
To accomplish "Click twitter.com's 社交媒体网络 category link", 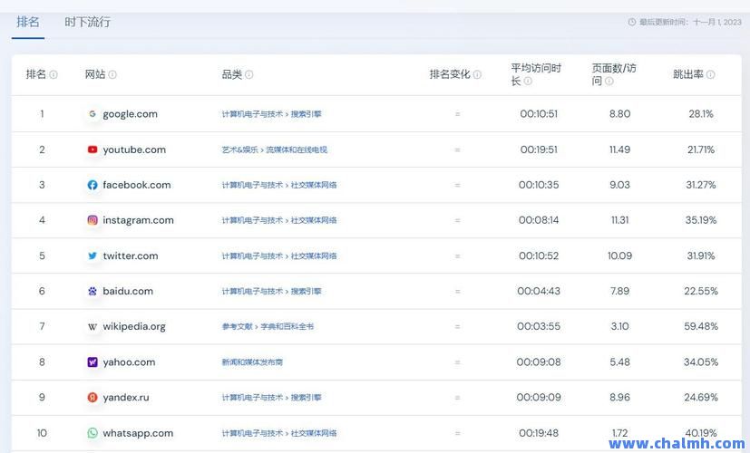I will 314,255.
